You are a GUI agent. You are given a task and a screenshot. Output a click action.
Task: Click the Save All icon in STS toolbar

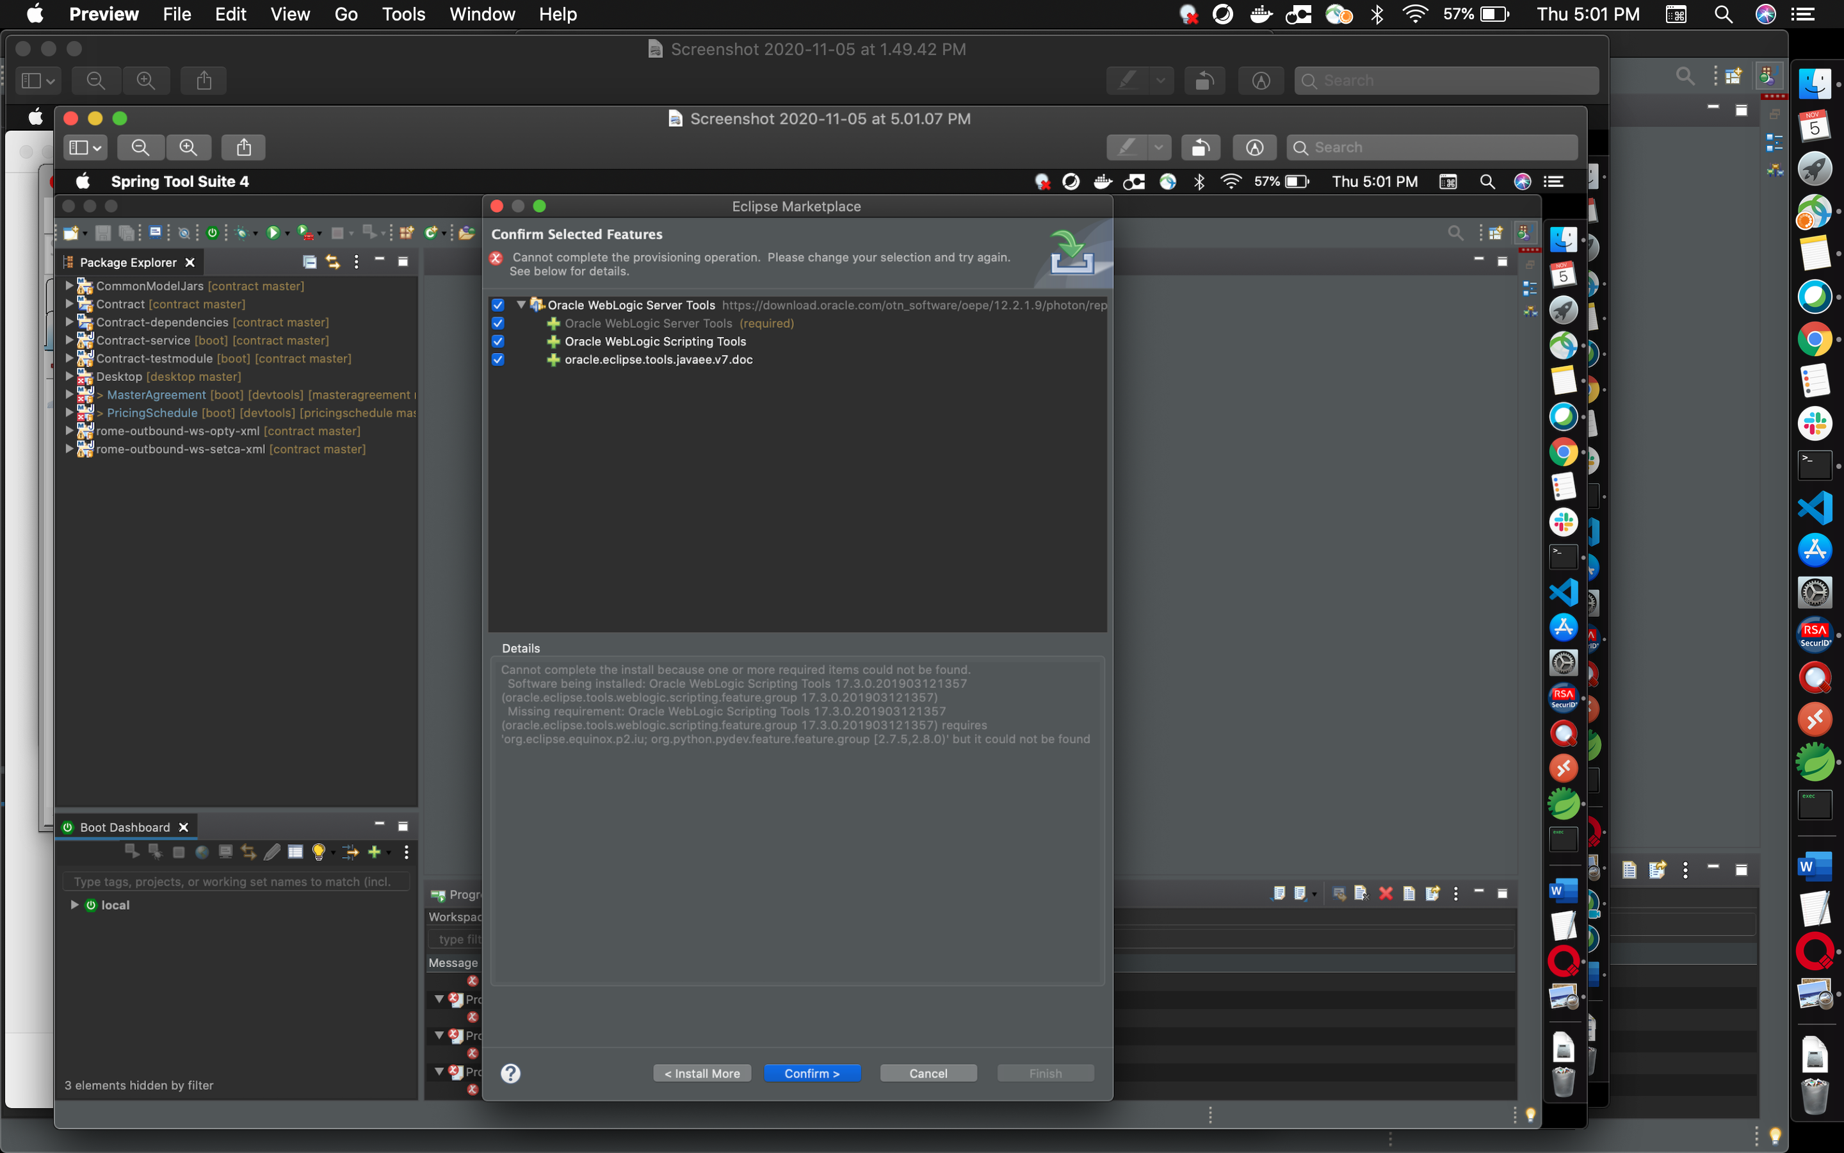pyautogui.click(x=127, y=233)
